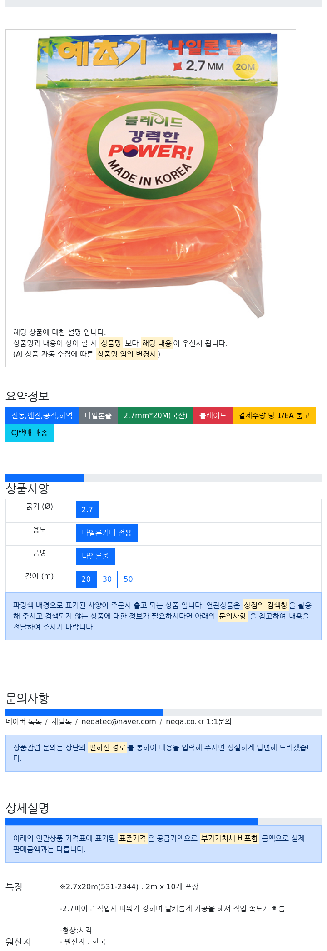Image resolution: width=327 pixels, height=951 pixels.
Task: Select the green 2.7mm*20M(국산) tag
Action: point(155,416)
